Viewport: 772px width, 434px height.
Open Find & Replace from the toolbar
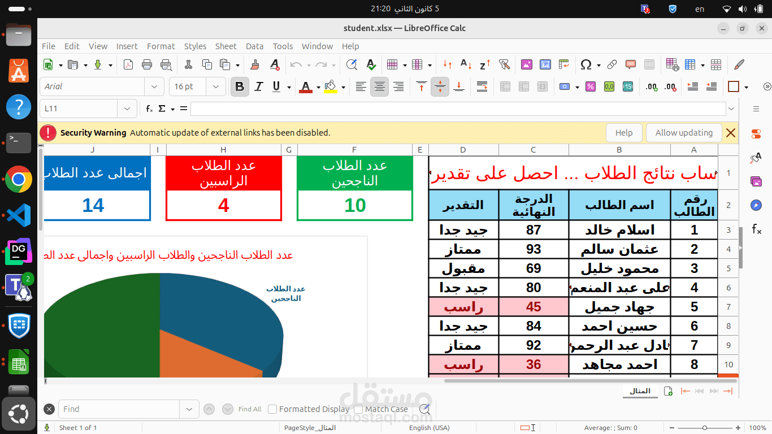[352, 64]
